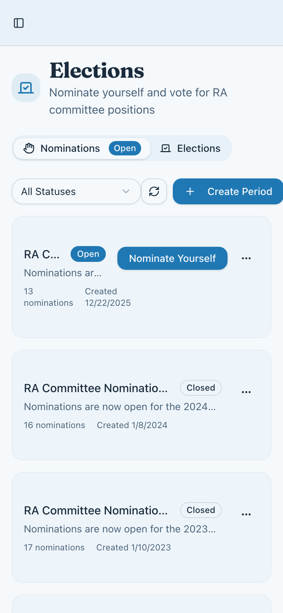Screen dimensions: 283x613
Task: Click the refresh nominations icon button
Action: click(x=154, y=191)
